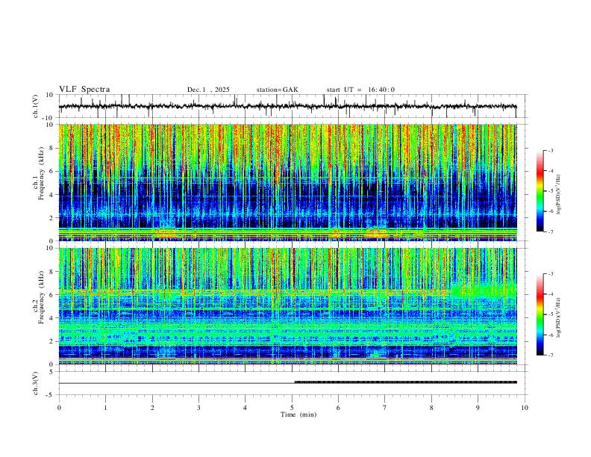
Task: Click the ch.1 "Frequency (kHz)" axis label
Action: [x=41, y=175]
